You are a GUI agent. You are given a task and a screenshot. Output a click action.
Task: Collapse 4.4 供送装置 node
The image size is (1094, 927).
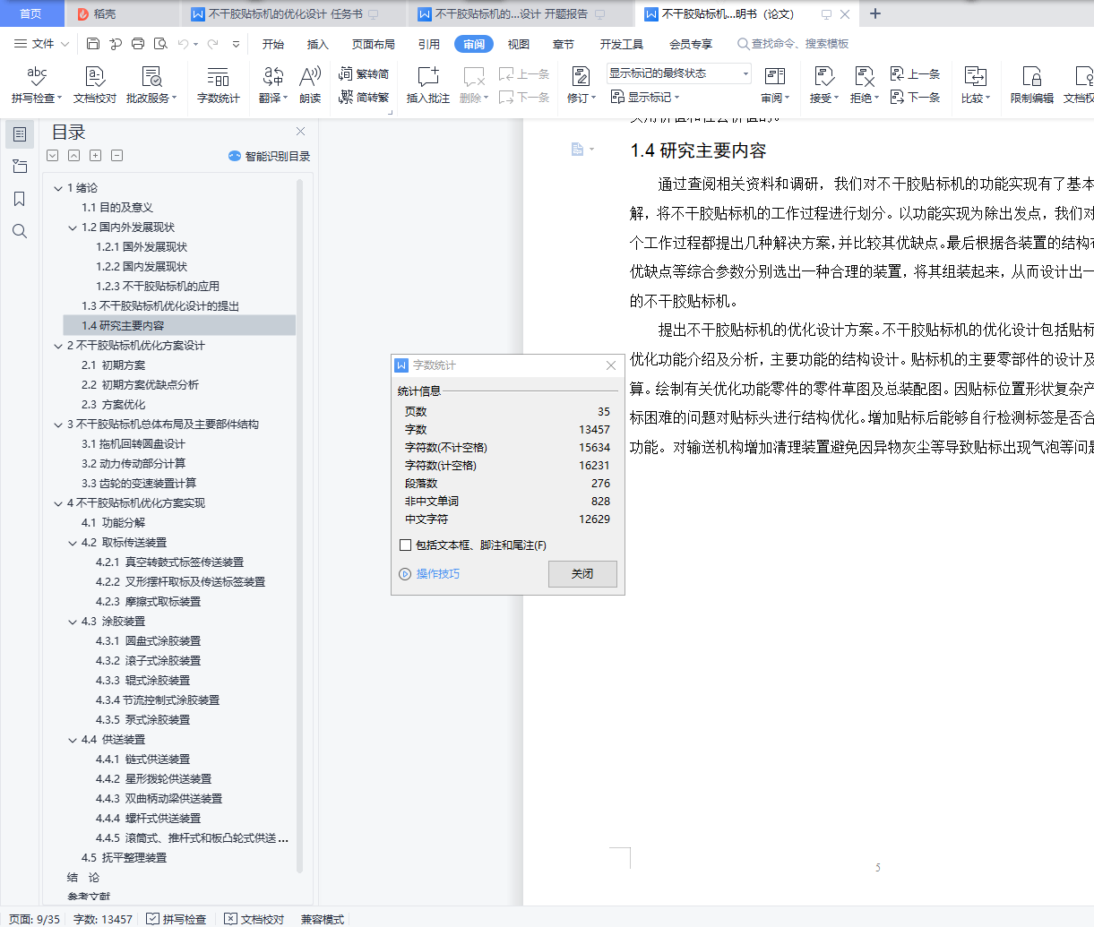point(73,740)
